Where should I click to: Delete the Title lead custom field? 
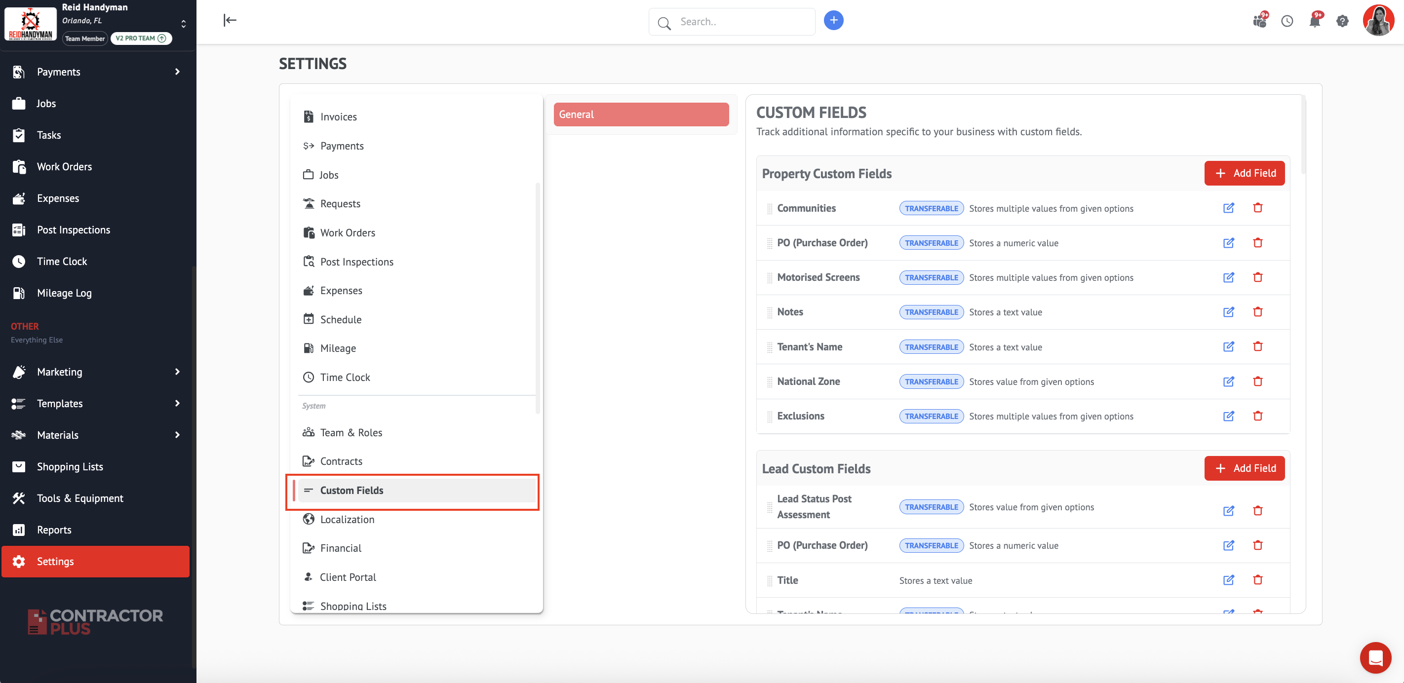click(x=1257, y=580)
